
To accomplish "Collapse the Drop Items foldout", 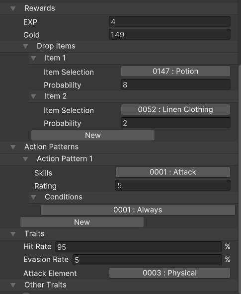I will pos(25,46).
